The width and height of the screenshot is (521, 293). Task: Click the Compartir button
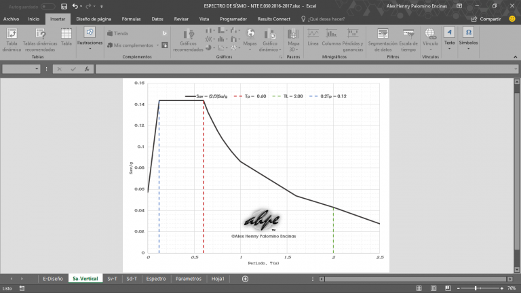(486, 20)
